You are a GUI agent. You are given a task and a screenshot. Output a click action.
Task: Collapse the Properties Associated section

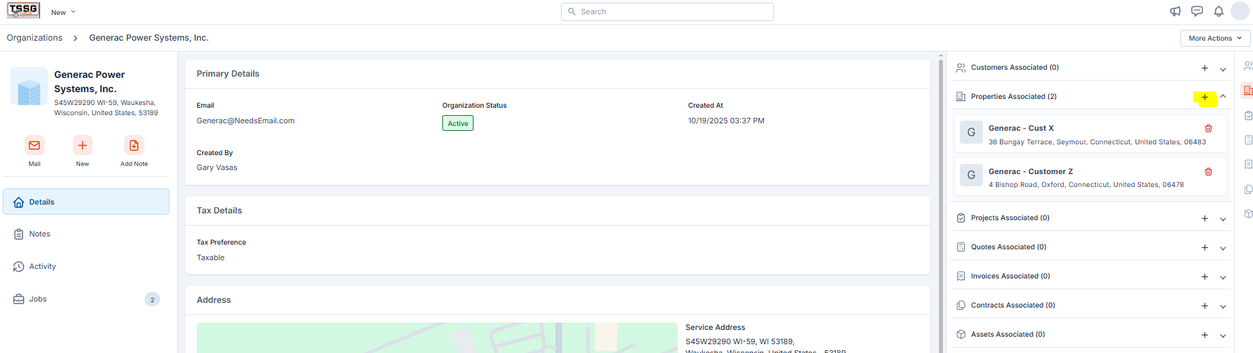1223,97
